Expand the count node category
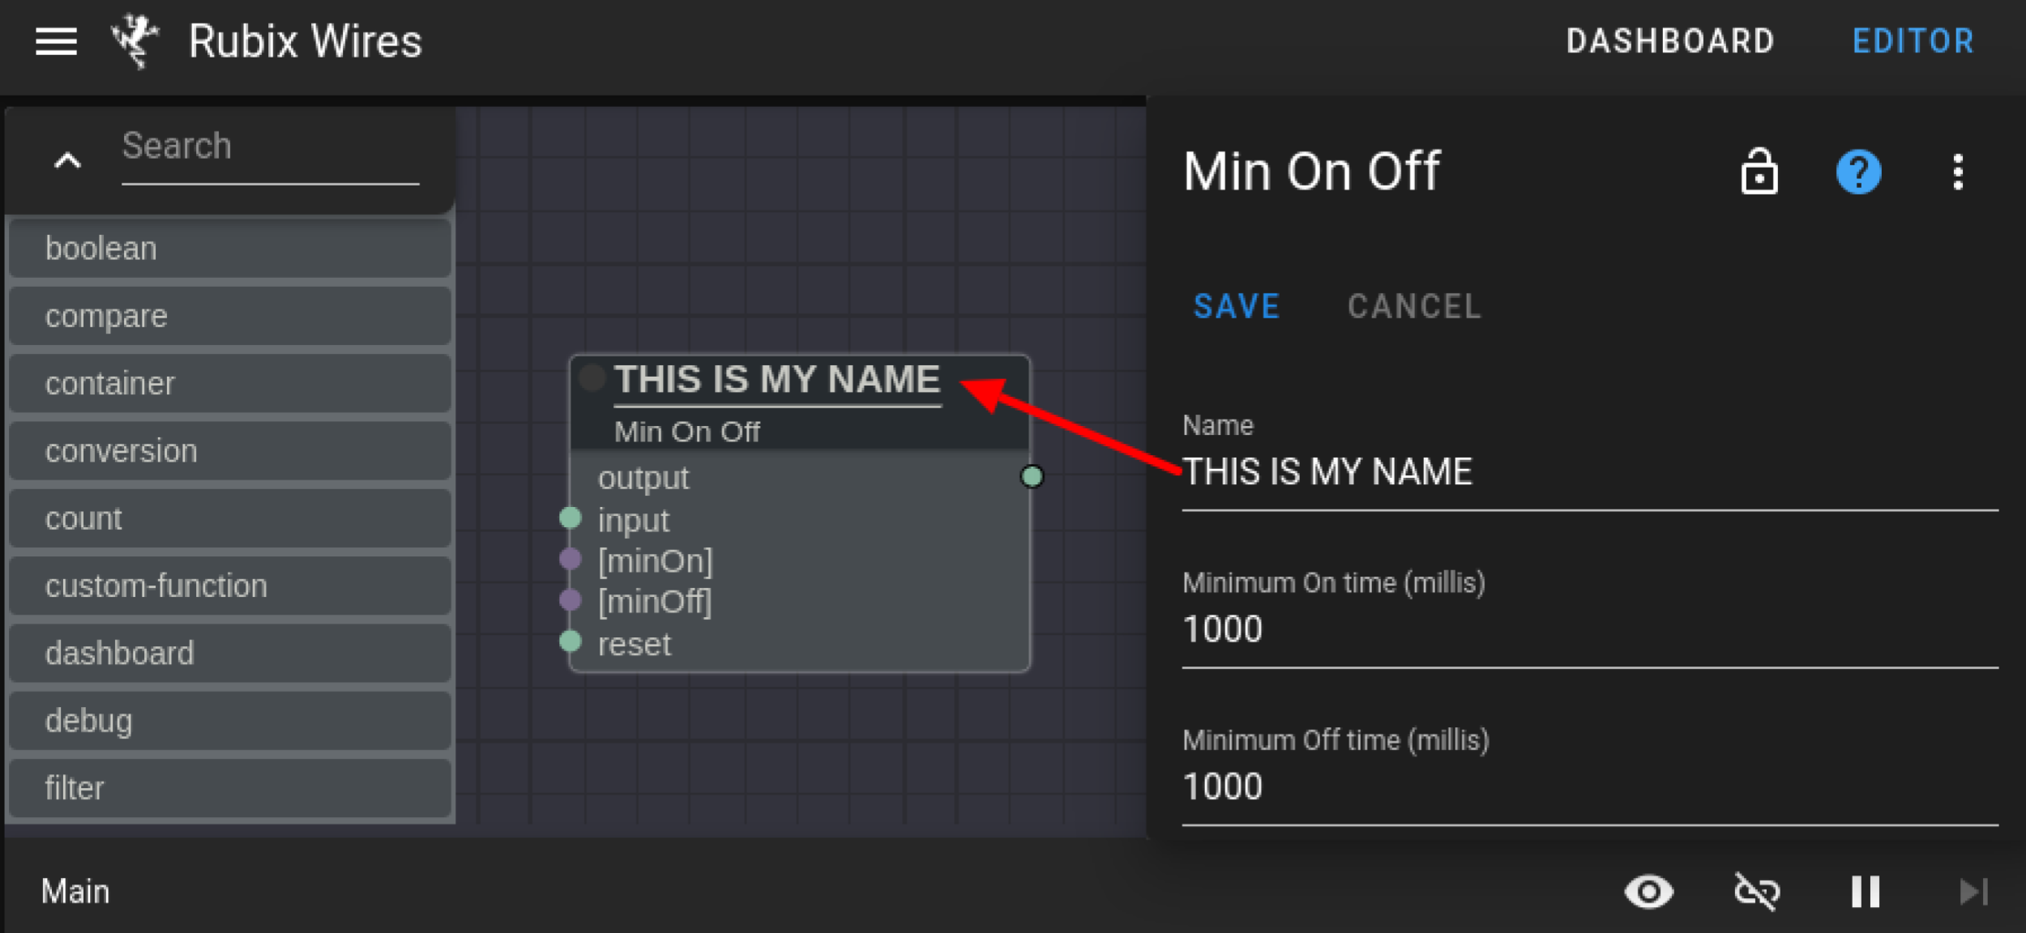2026x933 pixels. [x=230, y=518]
